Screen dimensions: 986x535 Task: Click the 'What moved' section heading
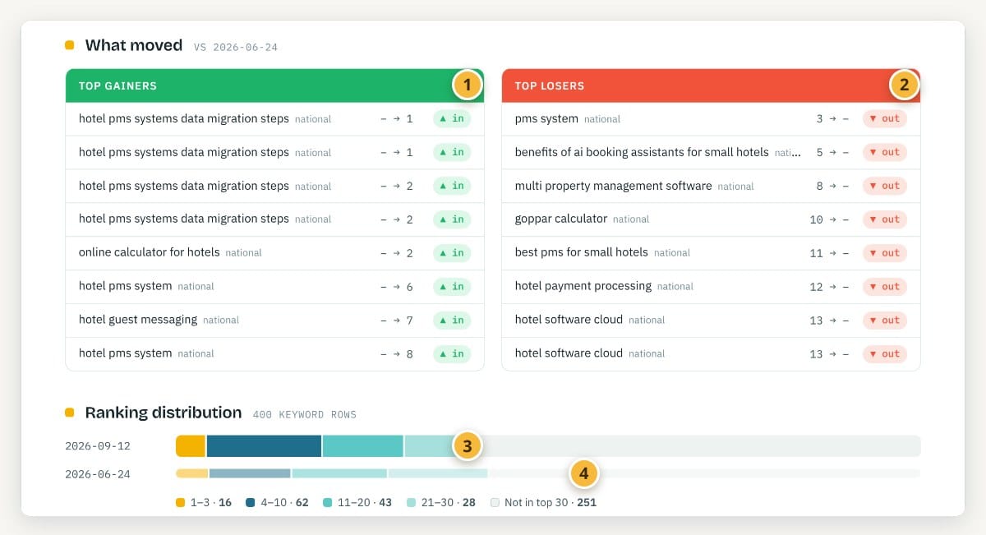point(134,45)
